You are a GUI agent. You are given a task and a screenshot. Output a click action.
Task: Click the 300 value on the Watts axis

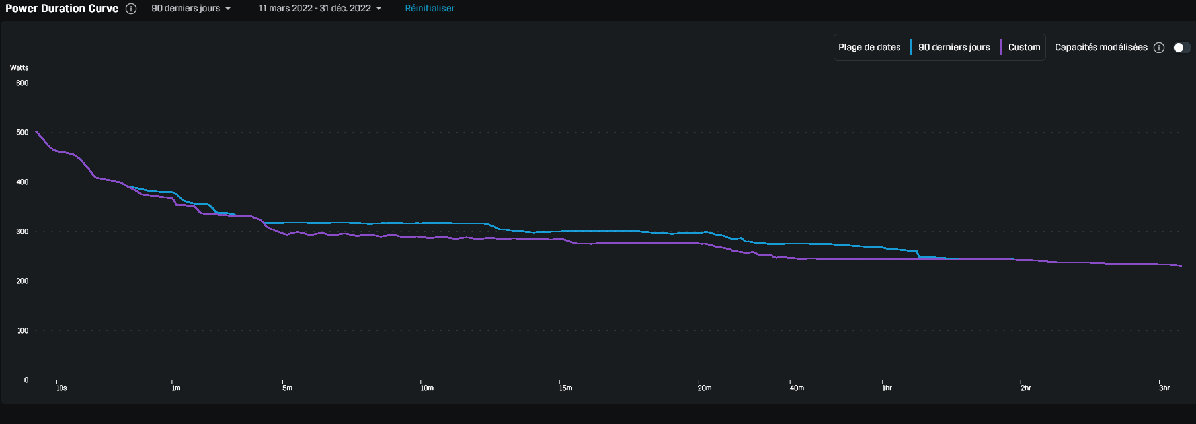pyautogui.click(x=22, y=232)
